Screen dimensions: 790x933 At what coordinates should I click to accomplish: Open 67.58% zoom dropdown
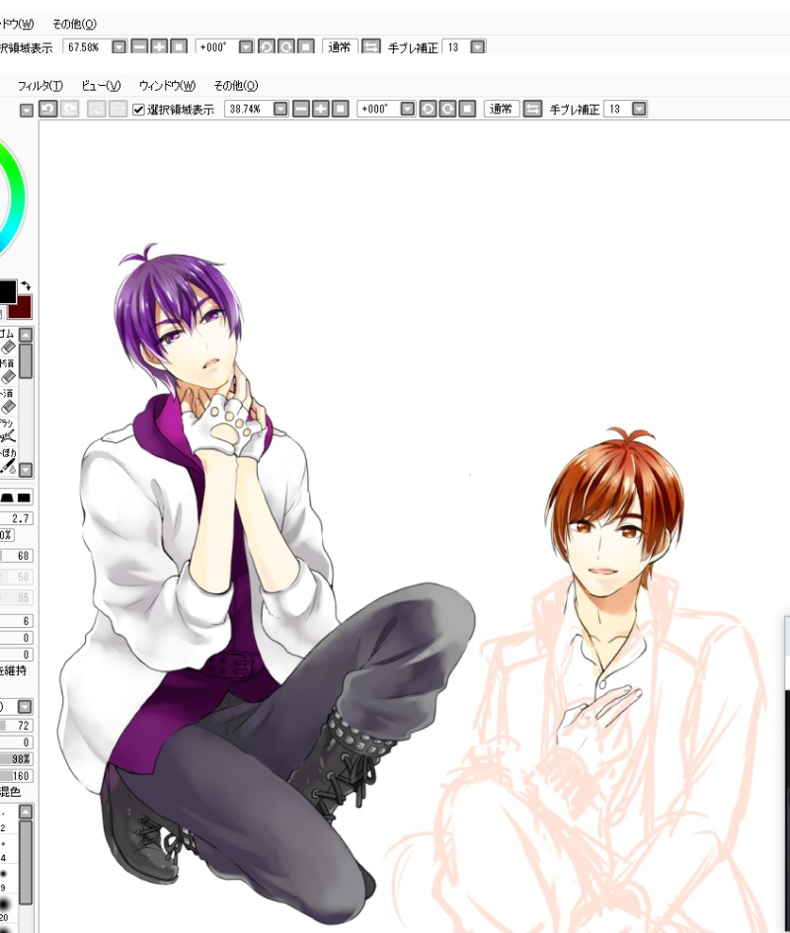(119, 46)
